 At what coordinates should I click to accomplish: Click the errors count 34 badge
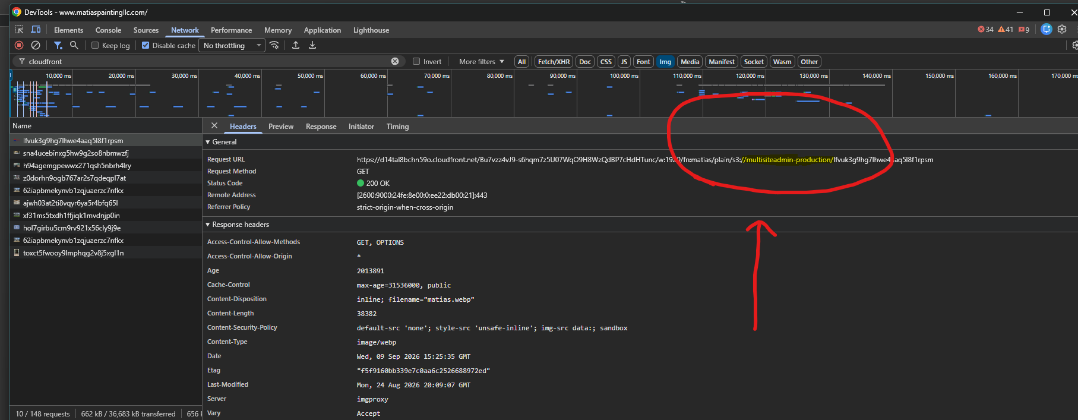[x=985, y=29]
